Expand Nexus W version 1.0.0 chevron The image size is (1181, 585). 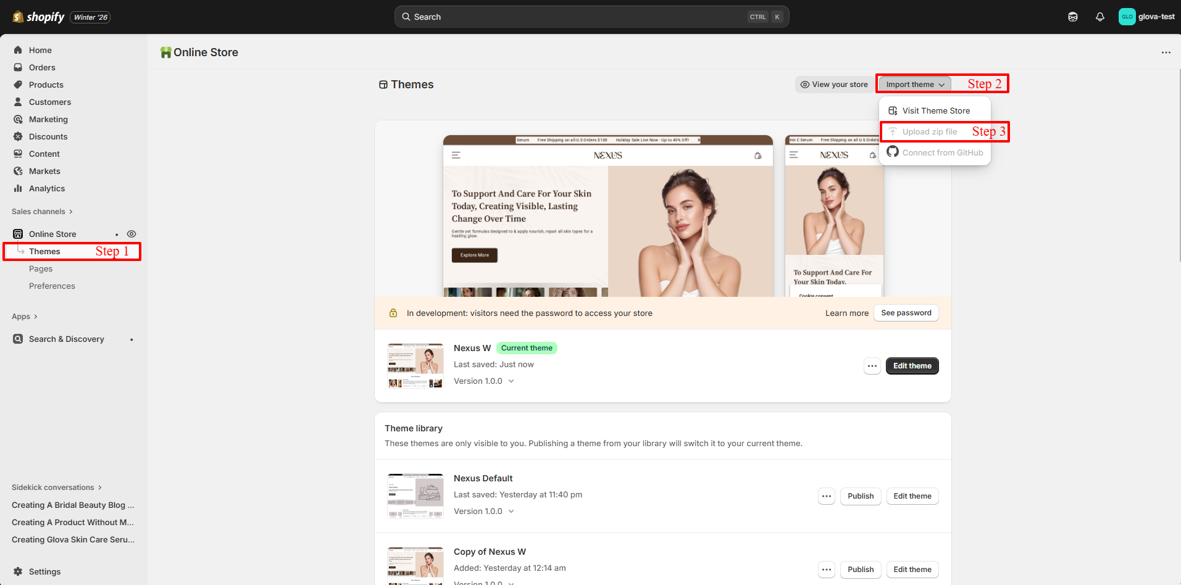[x=511, y=381]
